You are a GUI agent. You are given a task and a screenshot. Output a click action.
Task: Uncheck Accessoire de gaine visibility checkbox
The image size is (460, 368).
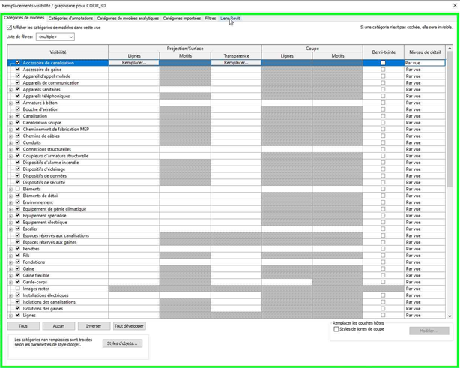18,70
